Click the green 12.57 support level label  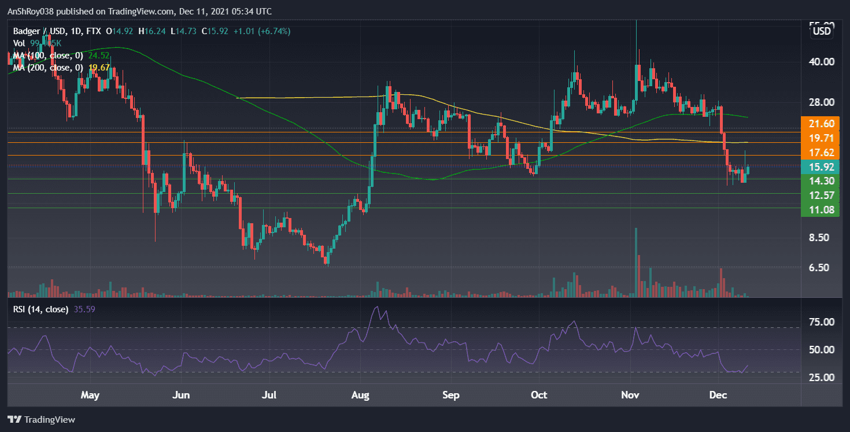point(820,195)
